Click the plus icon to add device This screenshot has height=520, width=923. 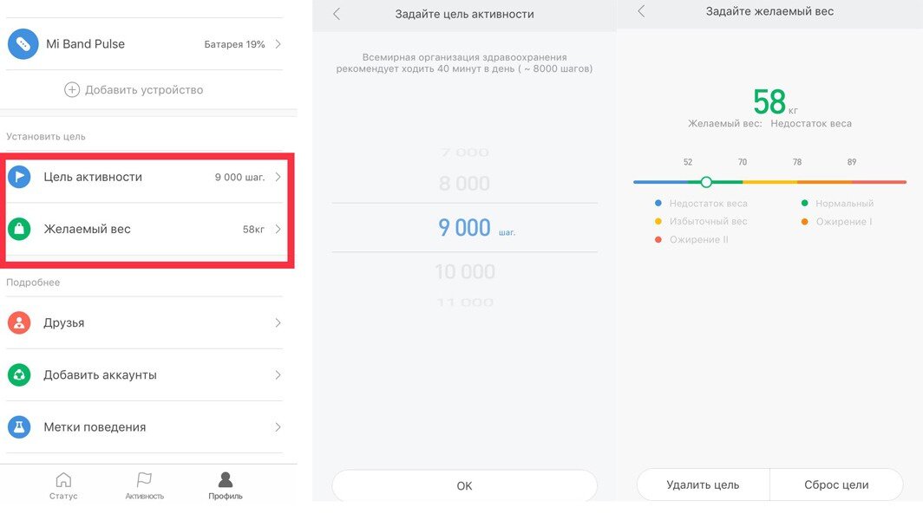[72, 90]
